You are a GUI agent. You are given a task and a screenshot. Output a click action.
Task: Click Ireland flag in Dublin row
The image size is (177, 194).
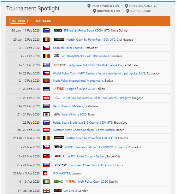click(46, 181)
